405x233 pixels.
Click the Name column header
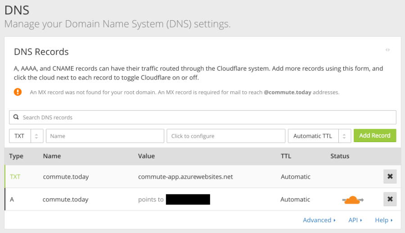point(52,156)
